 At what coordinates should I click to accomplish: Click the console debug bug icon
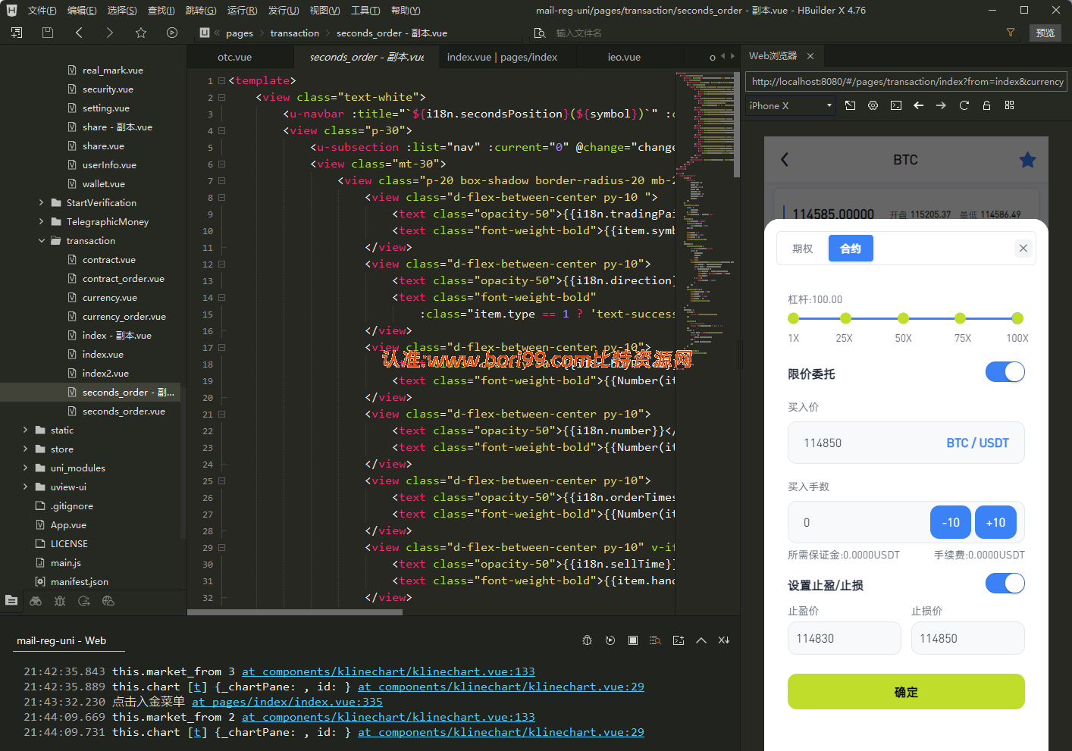(x=587, y=640)
